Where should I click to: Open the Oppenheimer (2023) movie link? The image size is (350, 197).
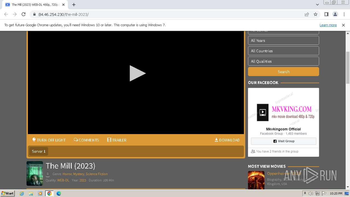(284, 173)
